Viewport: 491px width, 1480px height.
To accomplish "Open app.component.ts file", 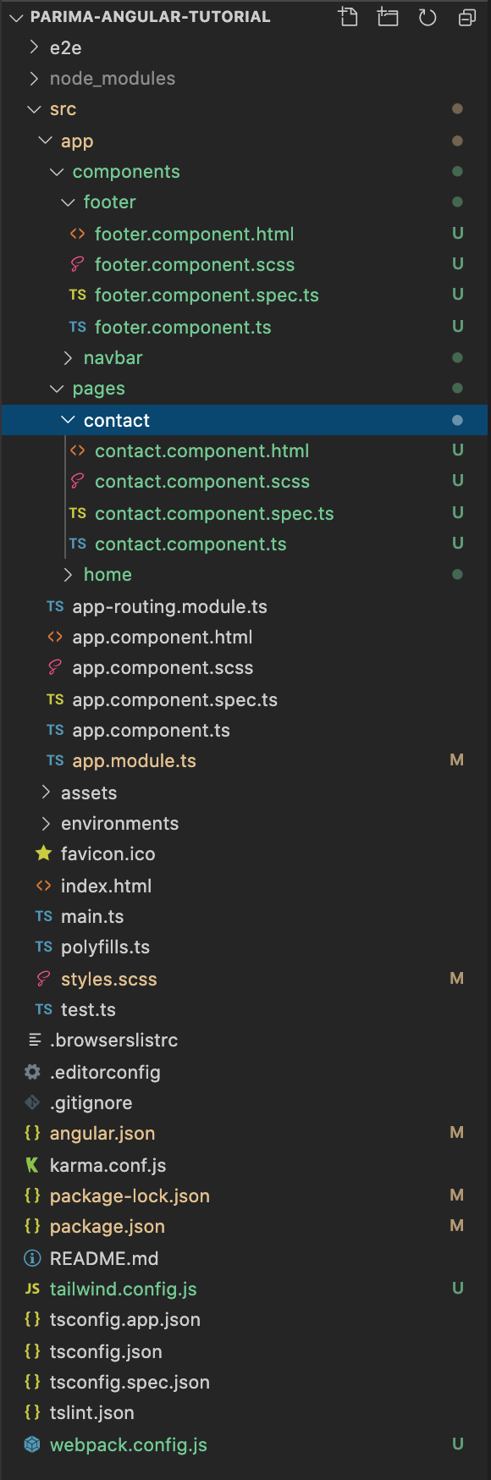I will point(152,730).
